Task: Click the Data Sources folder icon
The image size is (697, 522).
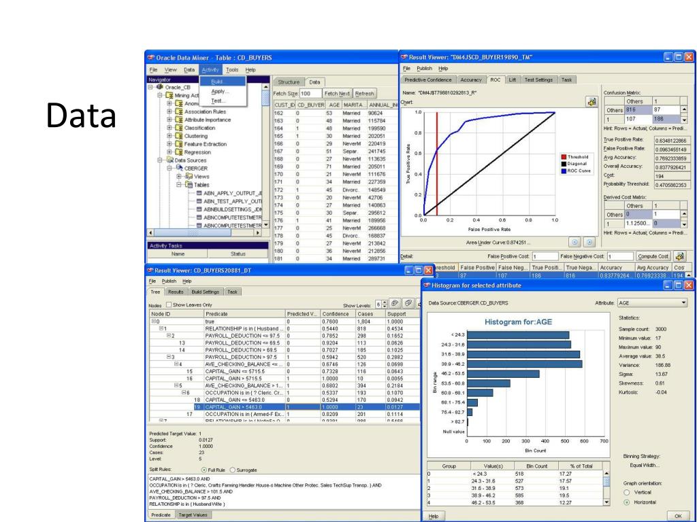Action: coord(169,160)
